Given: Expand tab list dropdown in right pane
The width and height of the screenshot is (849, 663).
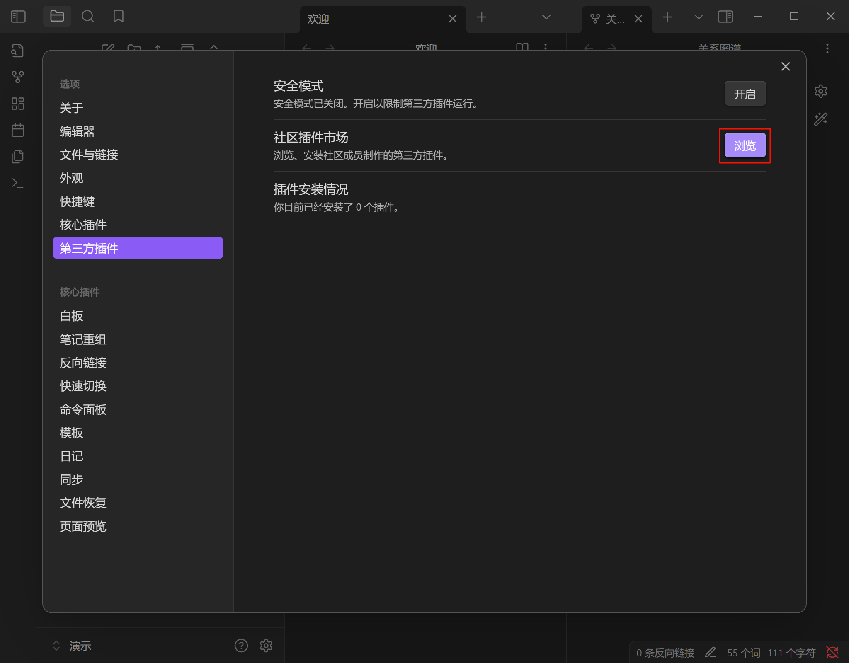Looking at the screenshot, I should pyautogui.click(x=699, y=17).
